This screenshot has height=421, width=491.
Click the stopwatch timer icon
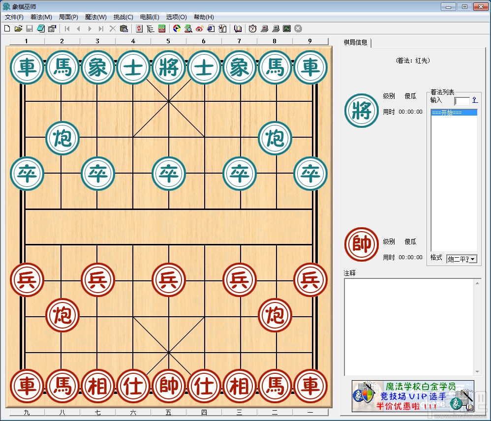click(253, 29)
